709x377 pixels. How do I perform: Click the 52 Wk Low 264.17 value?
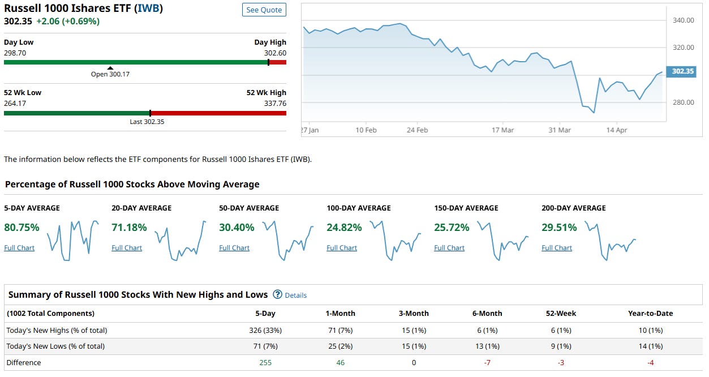click(15, 103)
